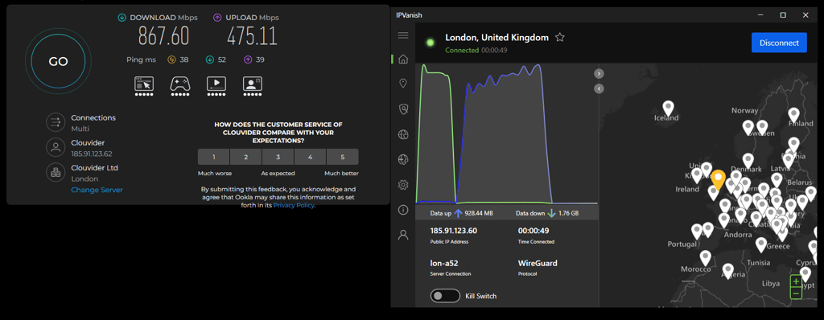
Task: Click Data up 928.44 MB value
Action: click(478, 213)
